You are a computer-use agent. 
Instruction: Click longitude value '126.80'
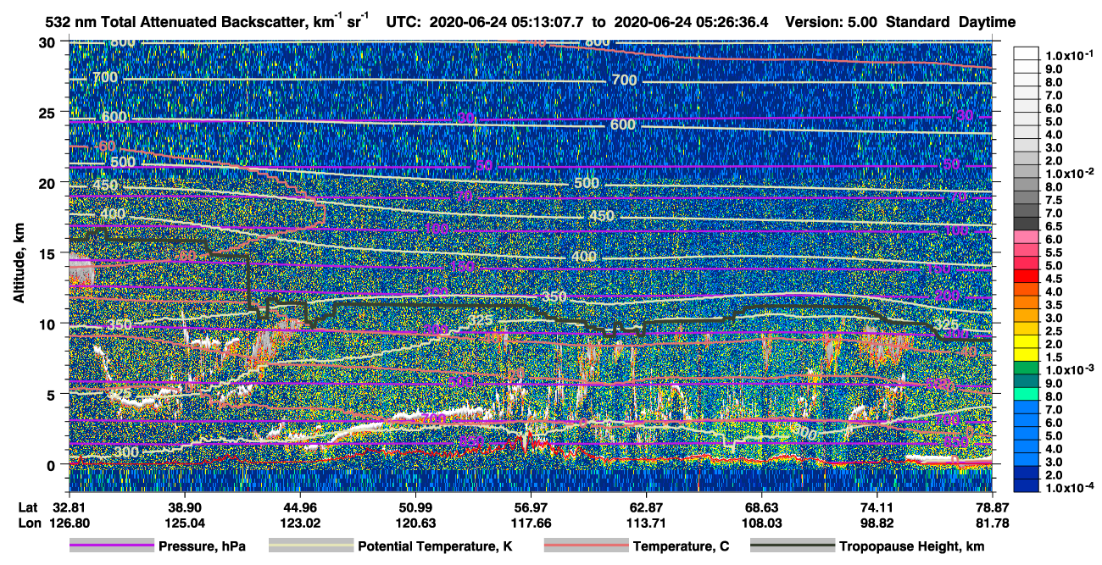tap(68, 523)
